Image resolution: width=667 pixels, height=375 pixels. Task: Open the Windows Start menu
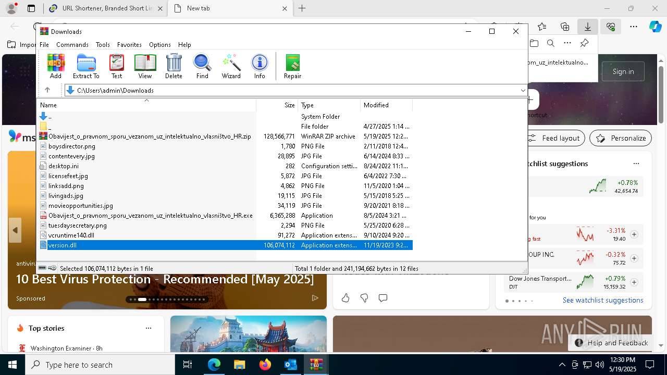[x=13, y=365]
